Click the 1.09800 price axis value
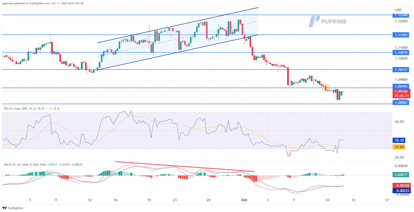414x212 pixels. tap(401, 80)
